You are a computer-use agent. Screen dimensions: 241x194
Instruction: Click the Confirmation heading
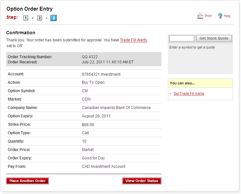(x=21, y=33)
